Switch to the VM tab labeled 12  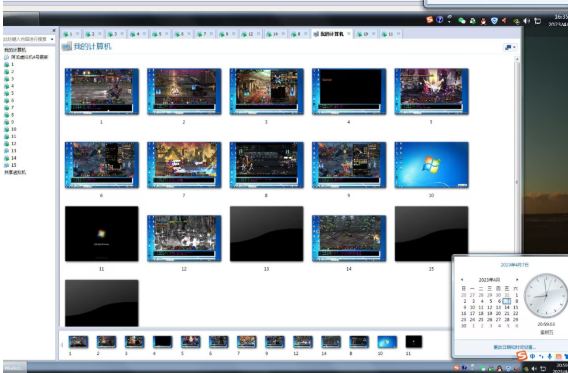(250, 34)
